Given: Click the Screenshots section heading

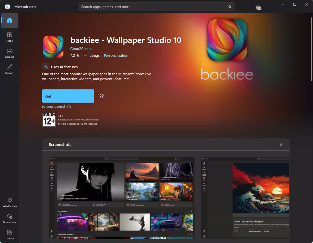Looking at the screenshot, I should point(60,144).
